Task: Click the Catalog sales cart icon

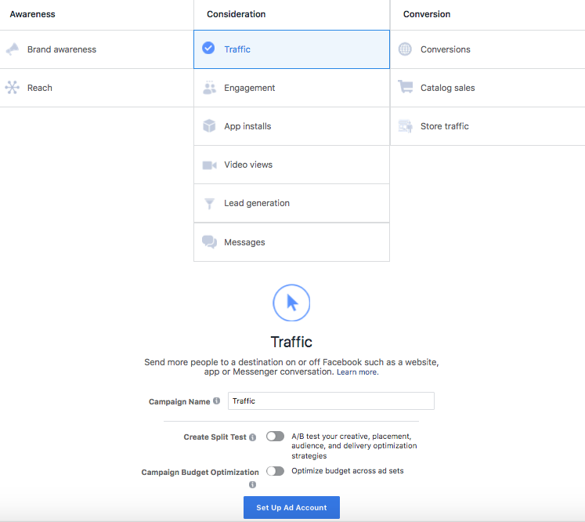Action: 405,88
